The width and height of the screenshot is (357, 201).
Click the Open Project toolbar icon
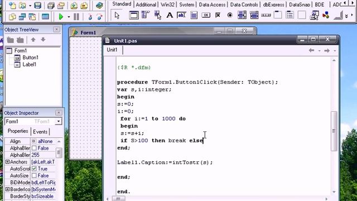pyautogui.click(x=61, y=6)
